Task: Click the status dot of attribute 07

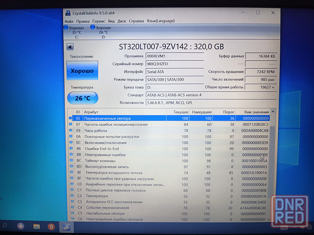Action: tap(70, 124)
